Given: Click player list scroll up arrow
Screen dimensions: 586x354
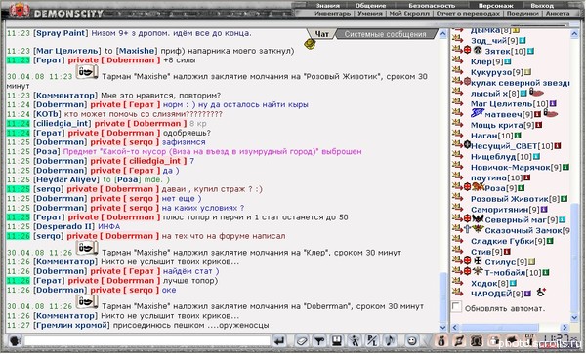Looking at the screenshot, I should coord(575,33).
